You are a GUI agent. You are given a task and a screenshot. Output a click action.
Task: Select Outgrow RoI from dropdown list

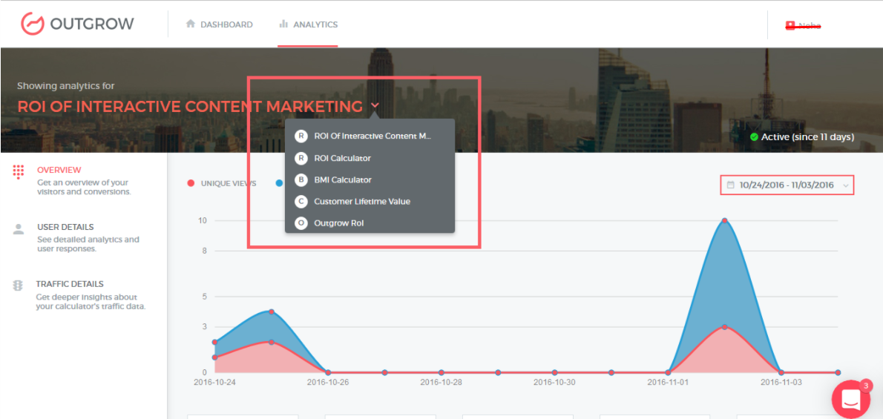point(370,223)
